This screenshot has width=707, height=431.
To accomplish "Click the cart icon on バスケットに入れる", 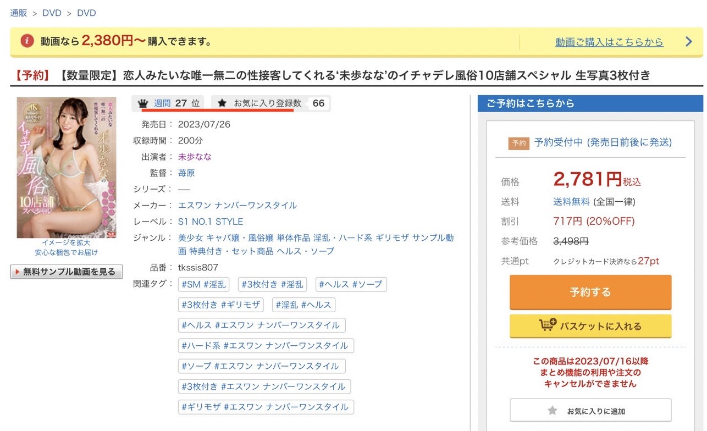I will tap(547, 325).
